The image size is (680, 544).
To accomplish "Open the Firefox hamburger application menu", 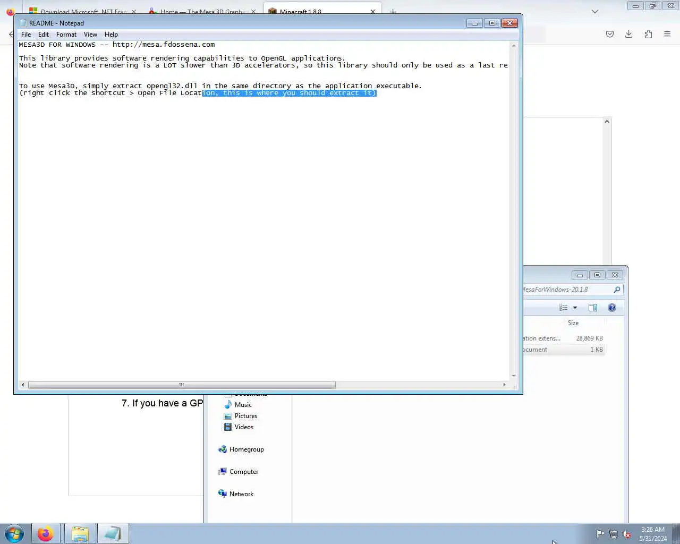I will click(667, 34).
